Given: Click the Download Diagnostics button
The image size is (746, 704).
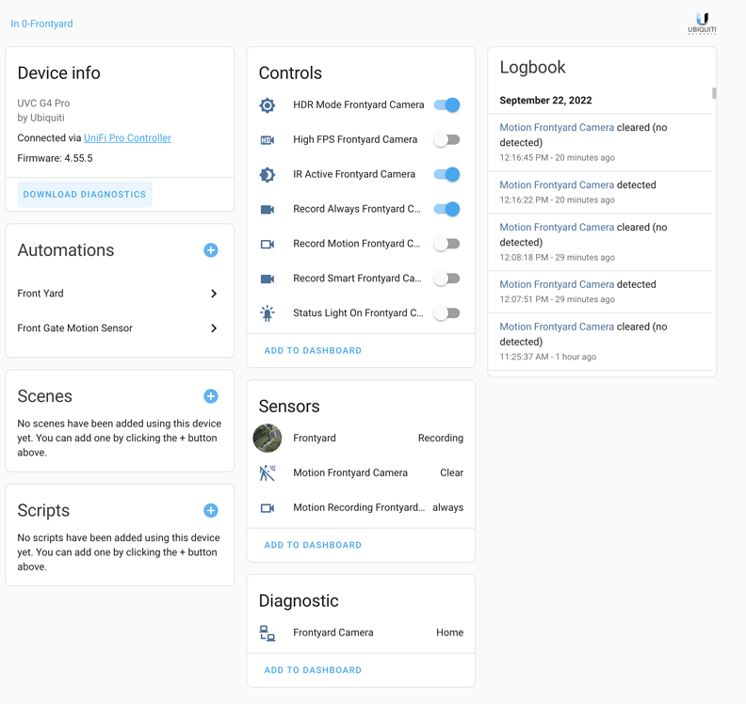Looking at the screenshot, I should tap(85, 195).
